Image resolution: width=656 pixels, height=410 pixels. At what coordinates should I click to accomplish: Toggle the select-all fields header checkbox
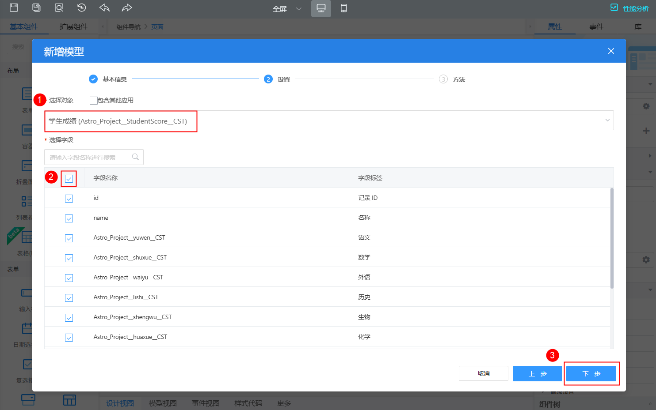tap(69, 178)
